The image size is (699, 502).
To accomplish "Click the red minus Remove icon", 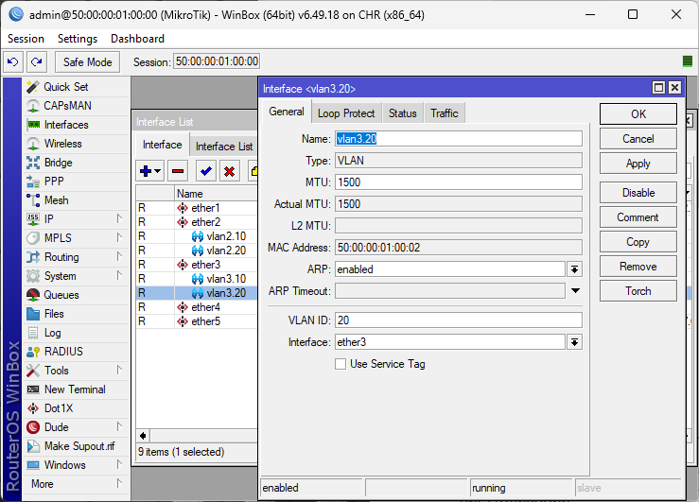I will pos(178,171).
